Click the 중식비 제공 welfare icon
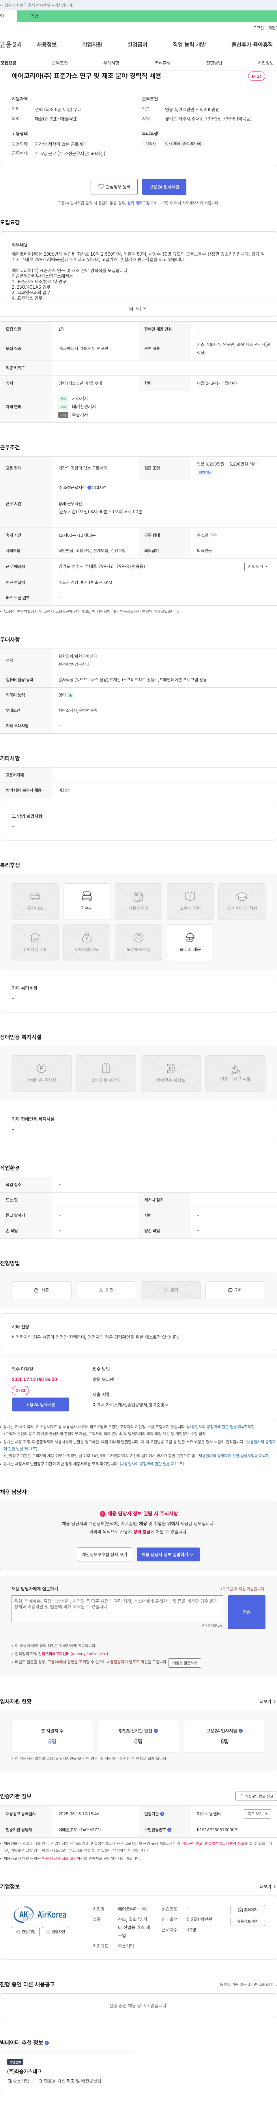Viewport: 277px width, 2117px height. (190, 943)
